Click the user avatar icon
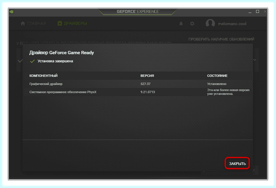The image size is (276, 188). [210, 23]
